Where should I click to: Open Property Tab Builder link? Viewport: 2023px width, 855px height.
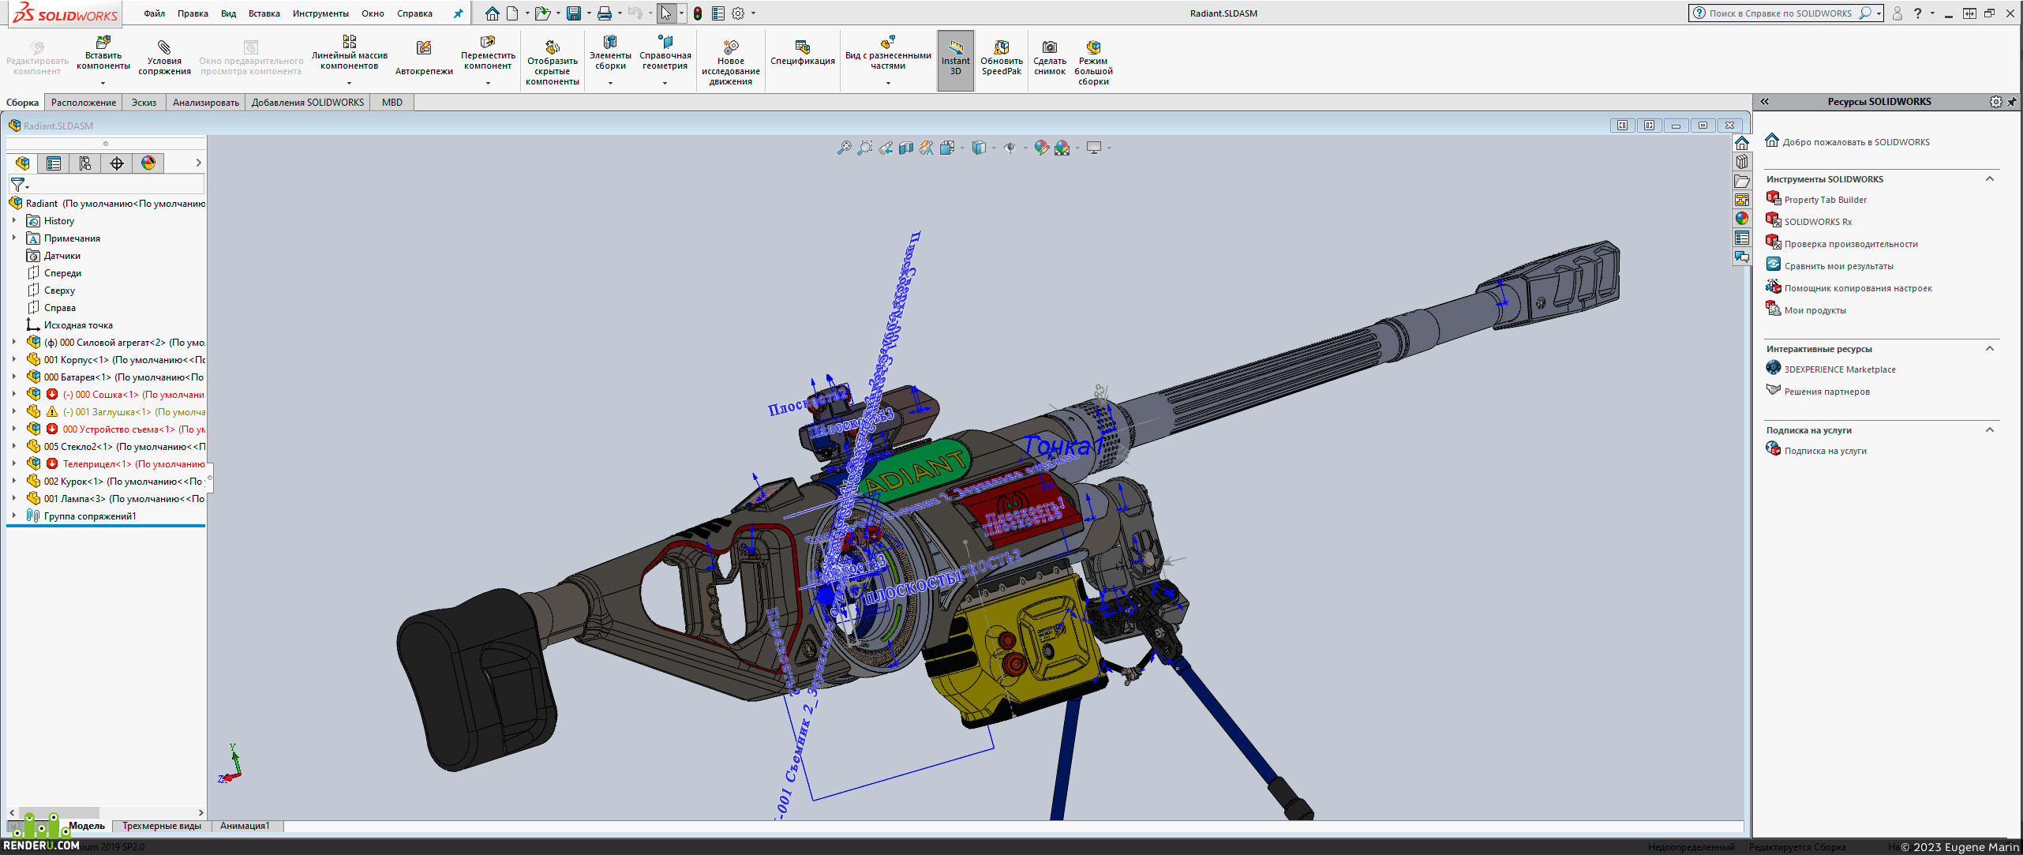pos(1825,200)
